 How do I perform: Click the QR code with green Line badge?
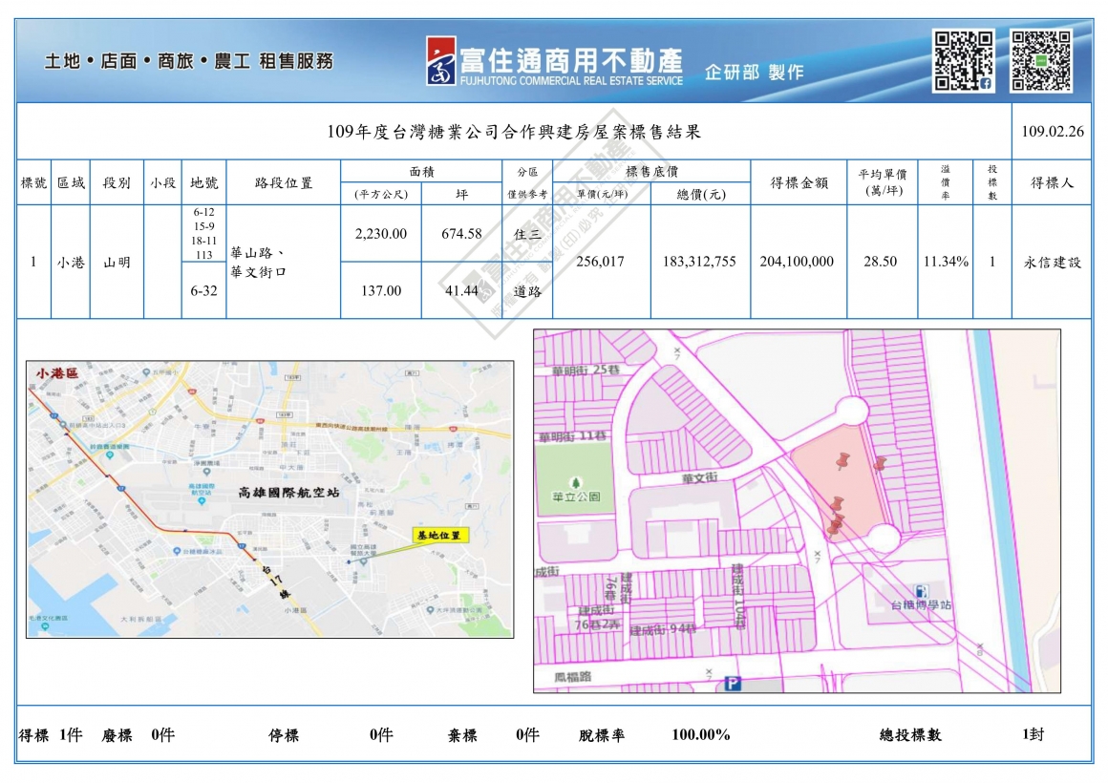coord(1041,60)
